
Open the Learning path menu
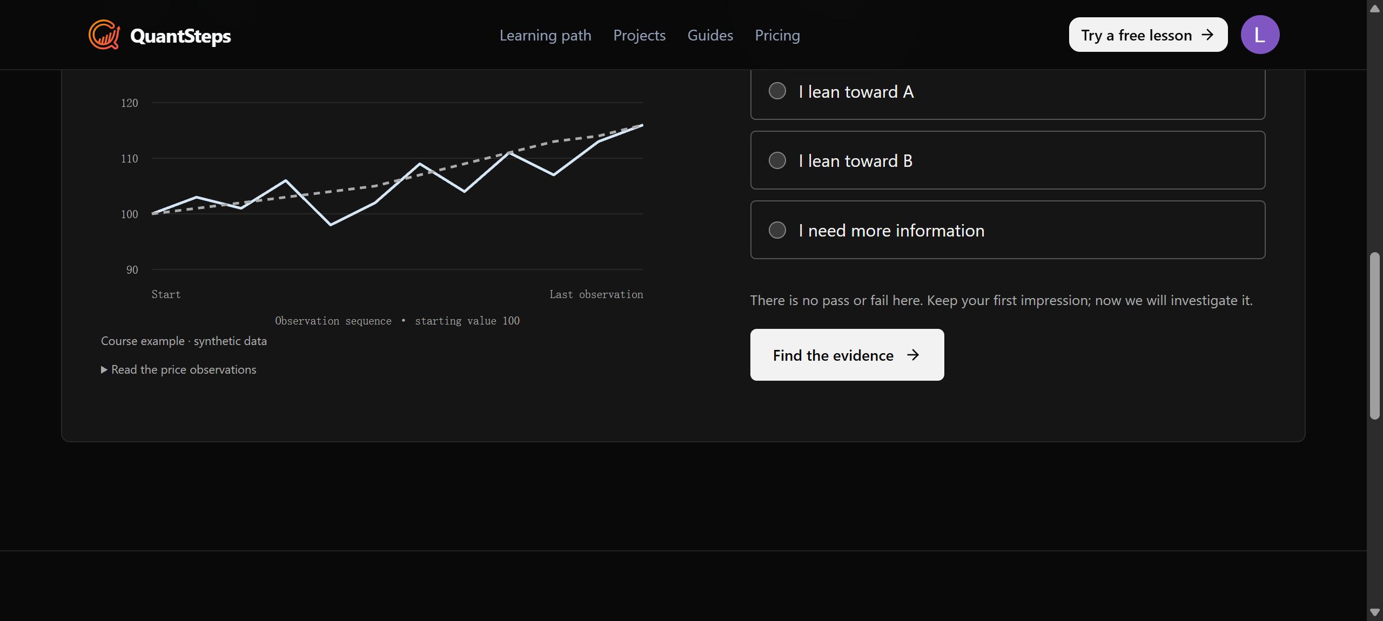tap(545, 35)
